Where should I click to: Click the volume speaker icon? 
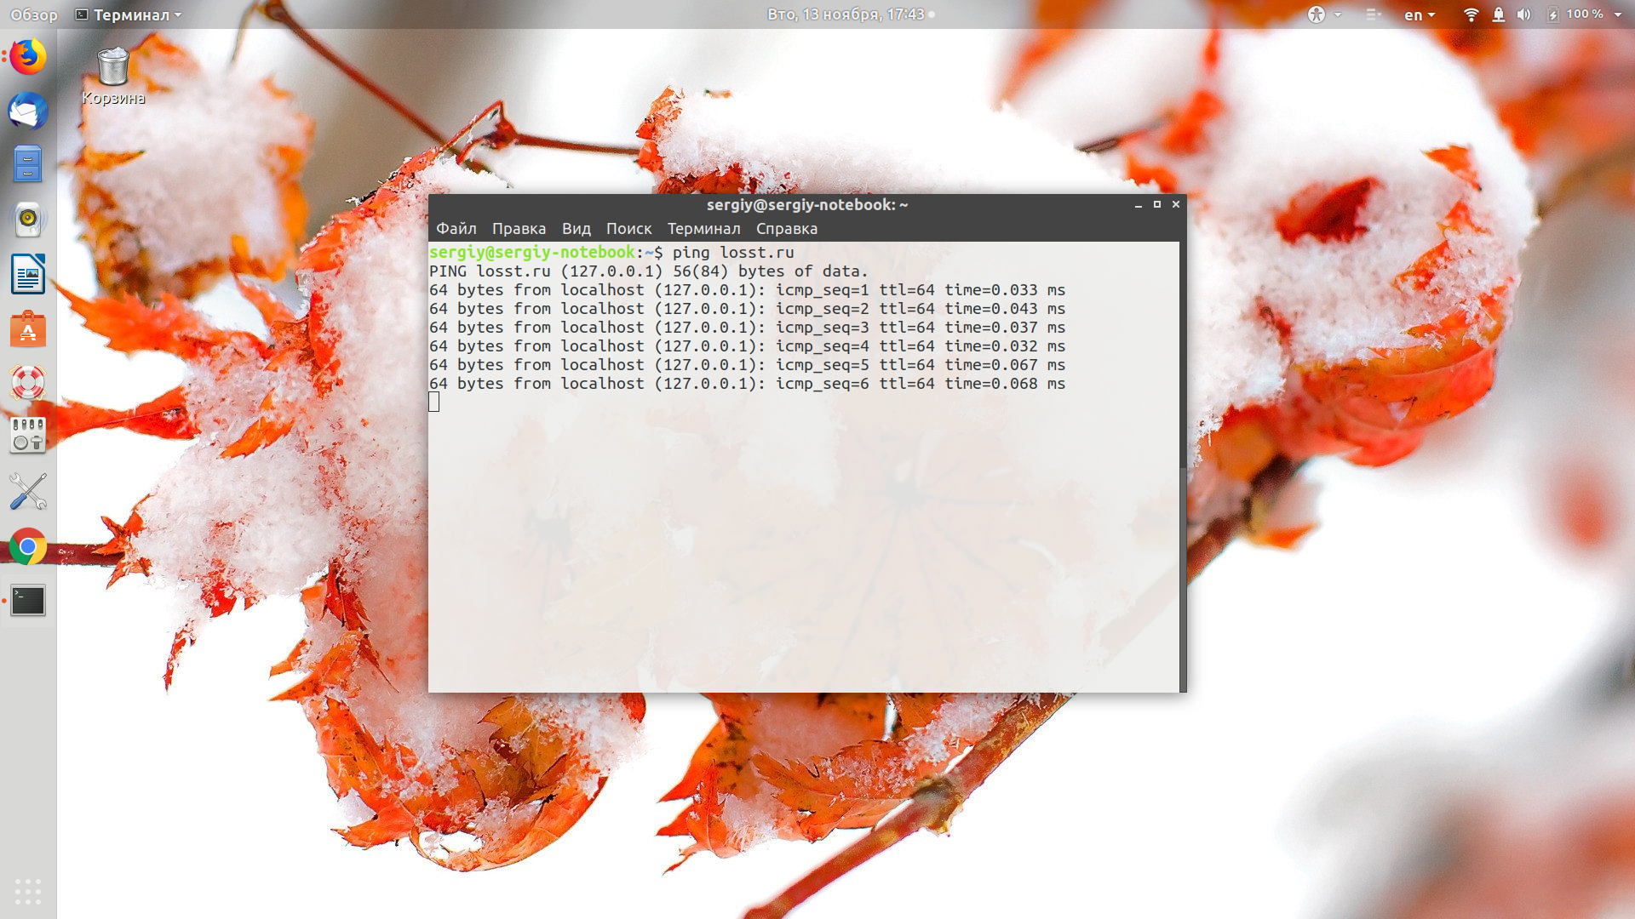point(1523,14)
